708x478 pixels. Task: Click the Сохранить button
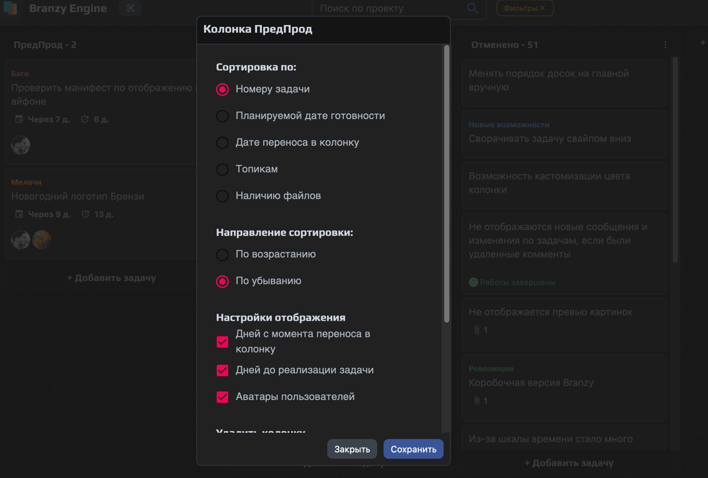pyautogui.click(x=413, y=449)
